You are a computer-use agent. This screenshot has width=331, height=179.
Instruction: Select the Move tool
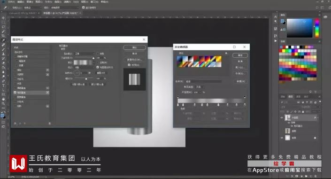click(x=3, y=18)
